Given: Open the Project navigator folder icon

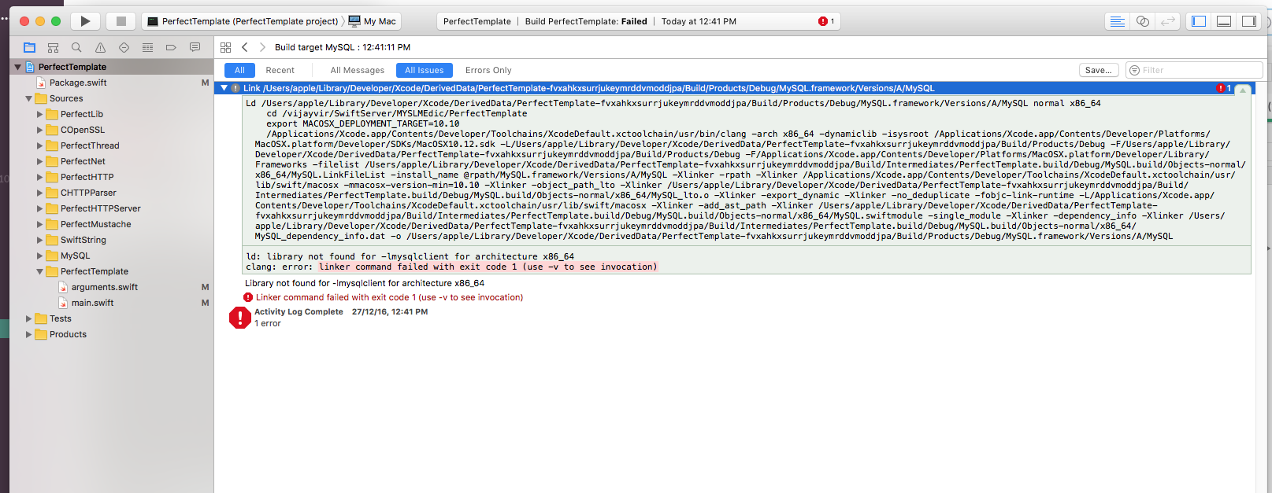Looking at the screenshot, I should (x=30, y=48).
